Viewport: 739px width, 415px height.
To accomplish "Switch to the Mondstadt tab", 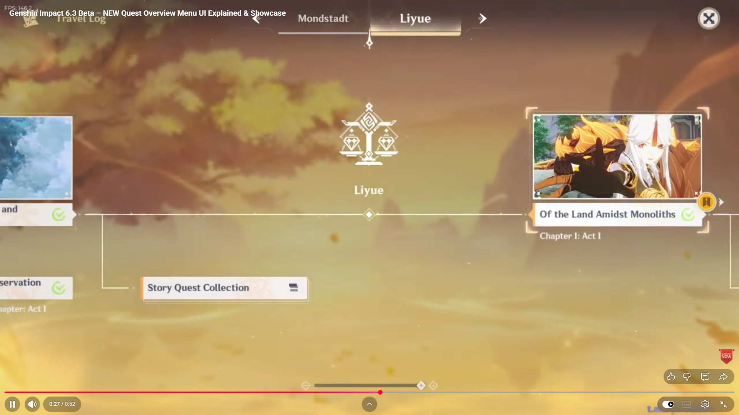I will pyautogui.click(x=323, y=18).
